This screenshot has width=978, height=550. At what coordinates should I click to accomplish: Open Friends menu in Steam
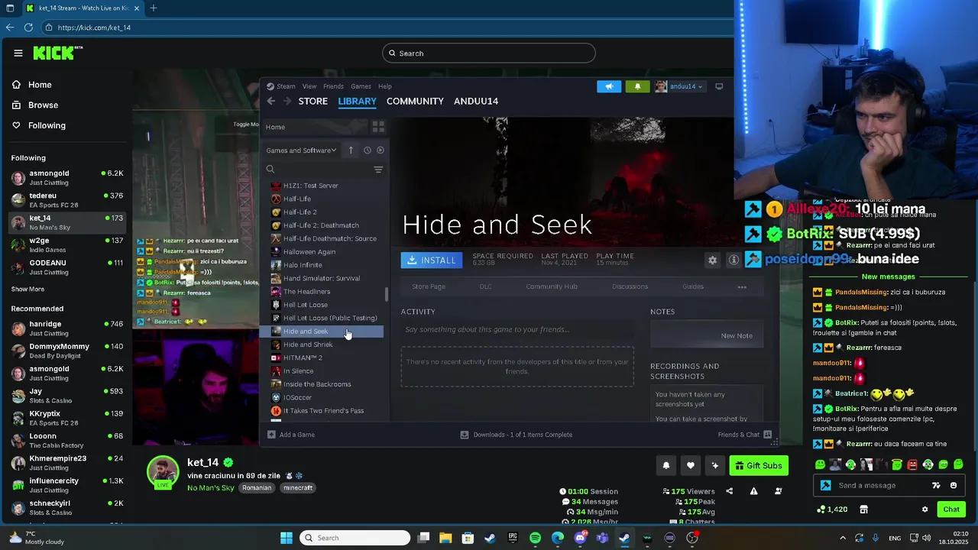(x=333, y=86)
